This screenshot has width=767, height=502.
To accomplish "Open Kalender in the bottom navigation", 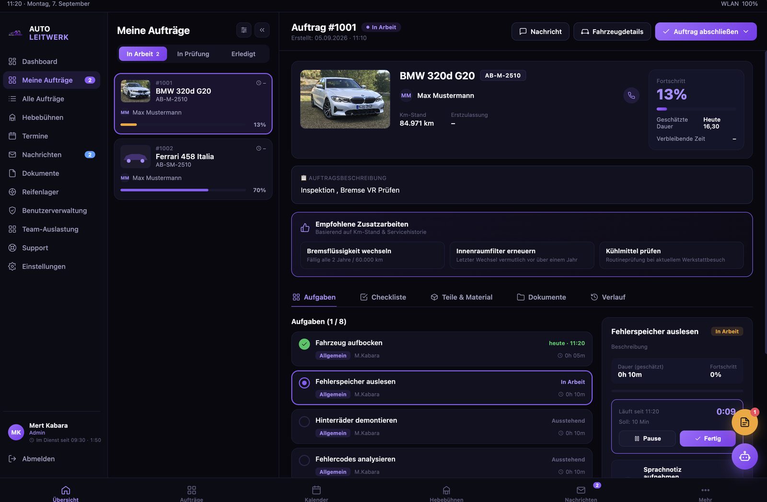I will (x=316, y=493).
